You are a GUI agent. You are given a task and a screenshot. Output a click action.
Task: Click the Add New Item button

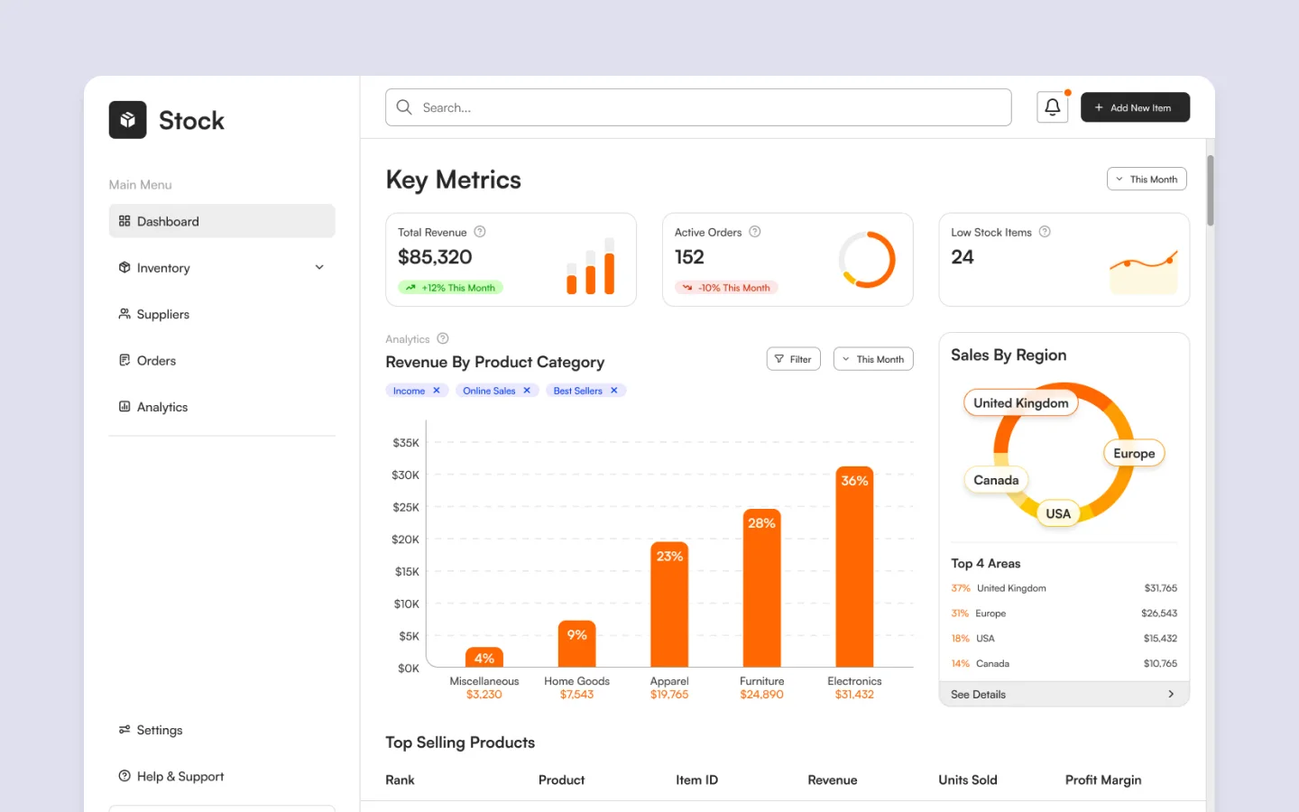click(x=1134, y=107)
